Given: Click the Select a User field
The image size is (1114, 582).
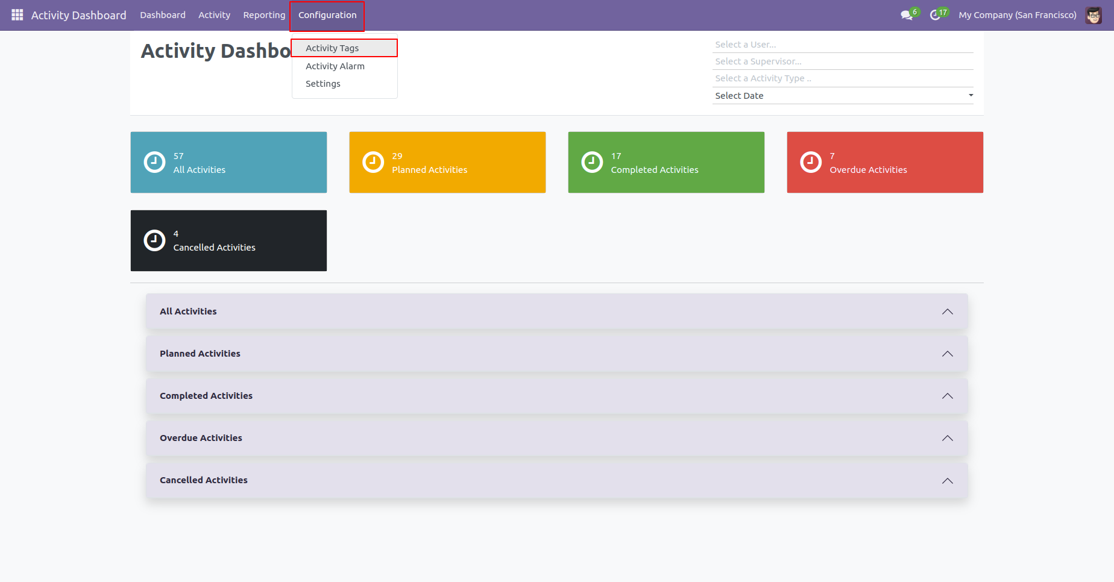Looking at the screenshot, I should click(x=843, y=45).
